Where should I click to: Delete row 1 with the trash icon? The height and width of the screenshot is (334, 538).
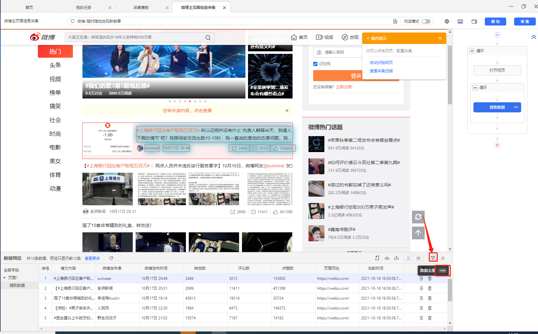[x=430, y=279]
